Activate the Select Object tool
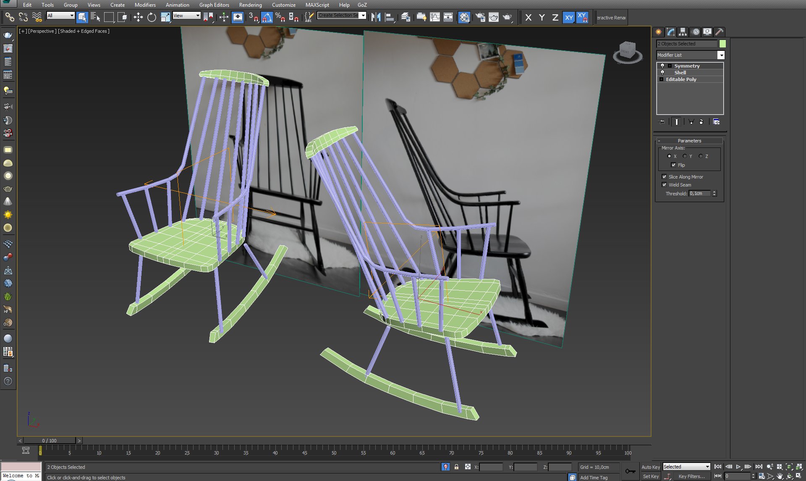 pyautogui.click(x=82, y=17)
